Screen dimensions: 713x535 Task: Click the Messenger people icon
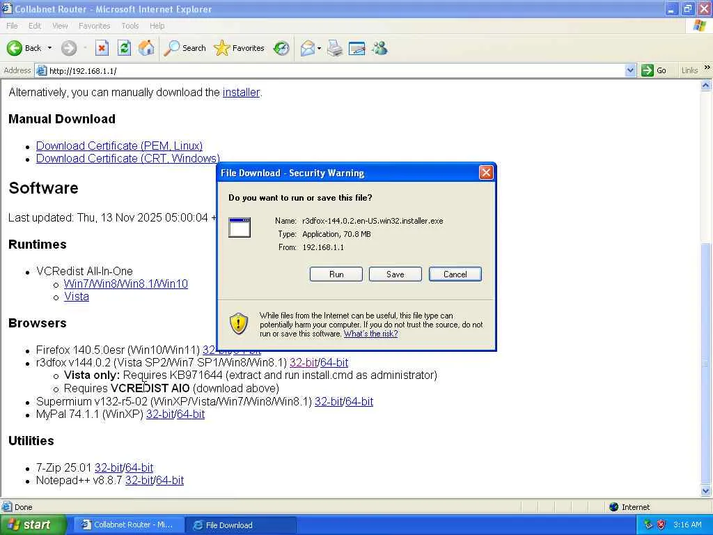(379, 48)
